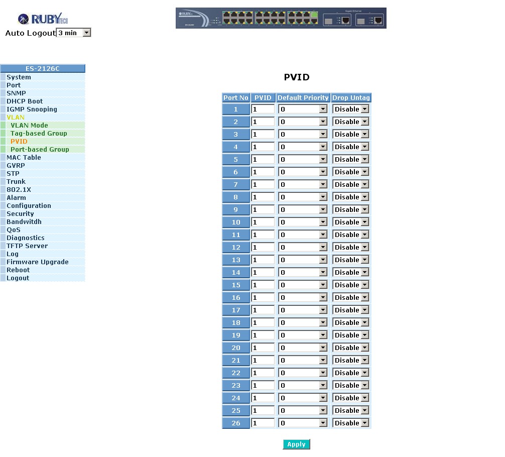505x457 pixels.
Task: Open Drop Untag dropdown for port 26
Action: pyautogui.click(x=351, y=423)
